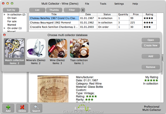Click the small dot button beside Filter
The width and height of the screenshot is (166, 114).
(83, 10)
